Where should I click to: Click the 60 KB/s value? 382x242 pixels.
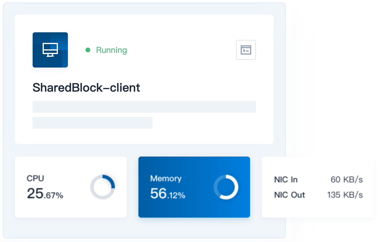click(347, 179)
